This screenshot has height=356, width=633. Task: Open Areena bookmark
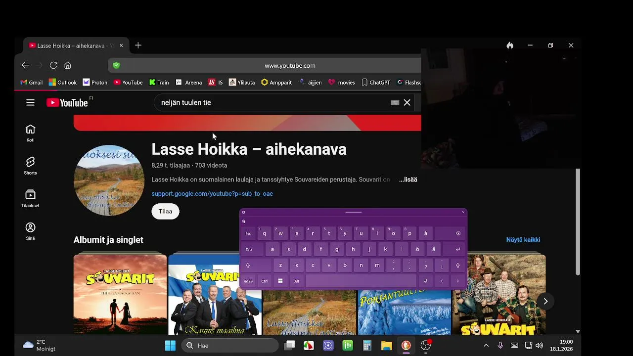(189, 83)
